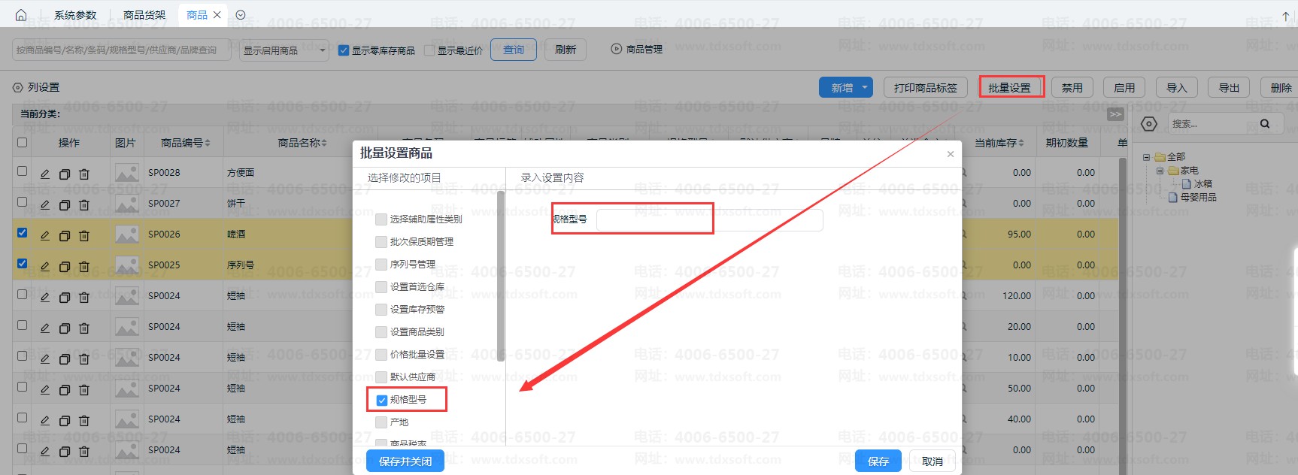Uncheck the 规格型号 checkbox
Viewport: 1298px width, 475px height.
(382, 400)
